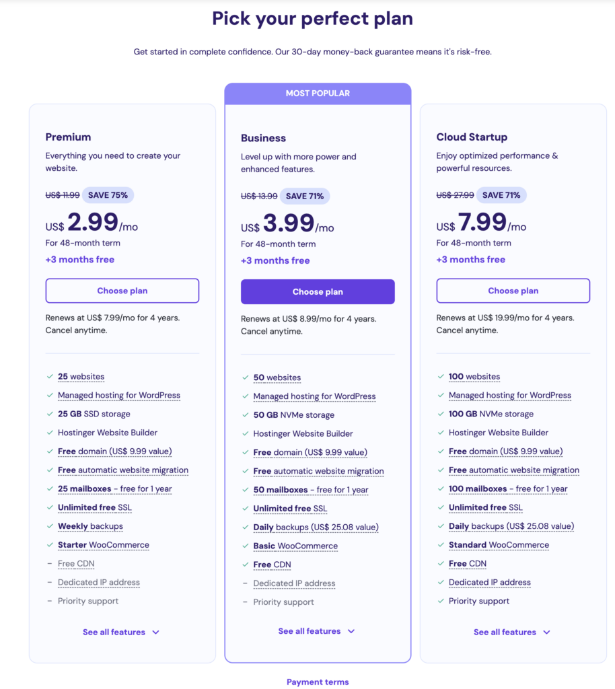This screenshot has width=615, height=689.
Task: Click the checkmark beside Cloud Startup Dedicated IP address
Action: click(x=441, y=583)
